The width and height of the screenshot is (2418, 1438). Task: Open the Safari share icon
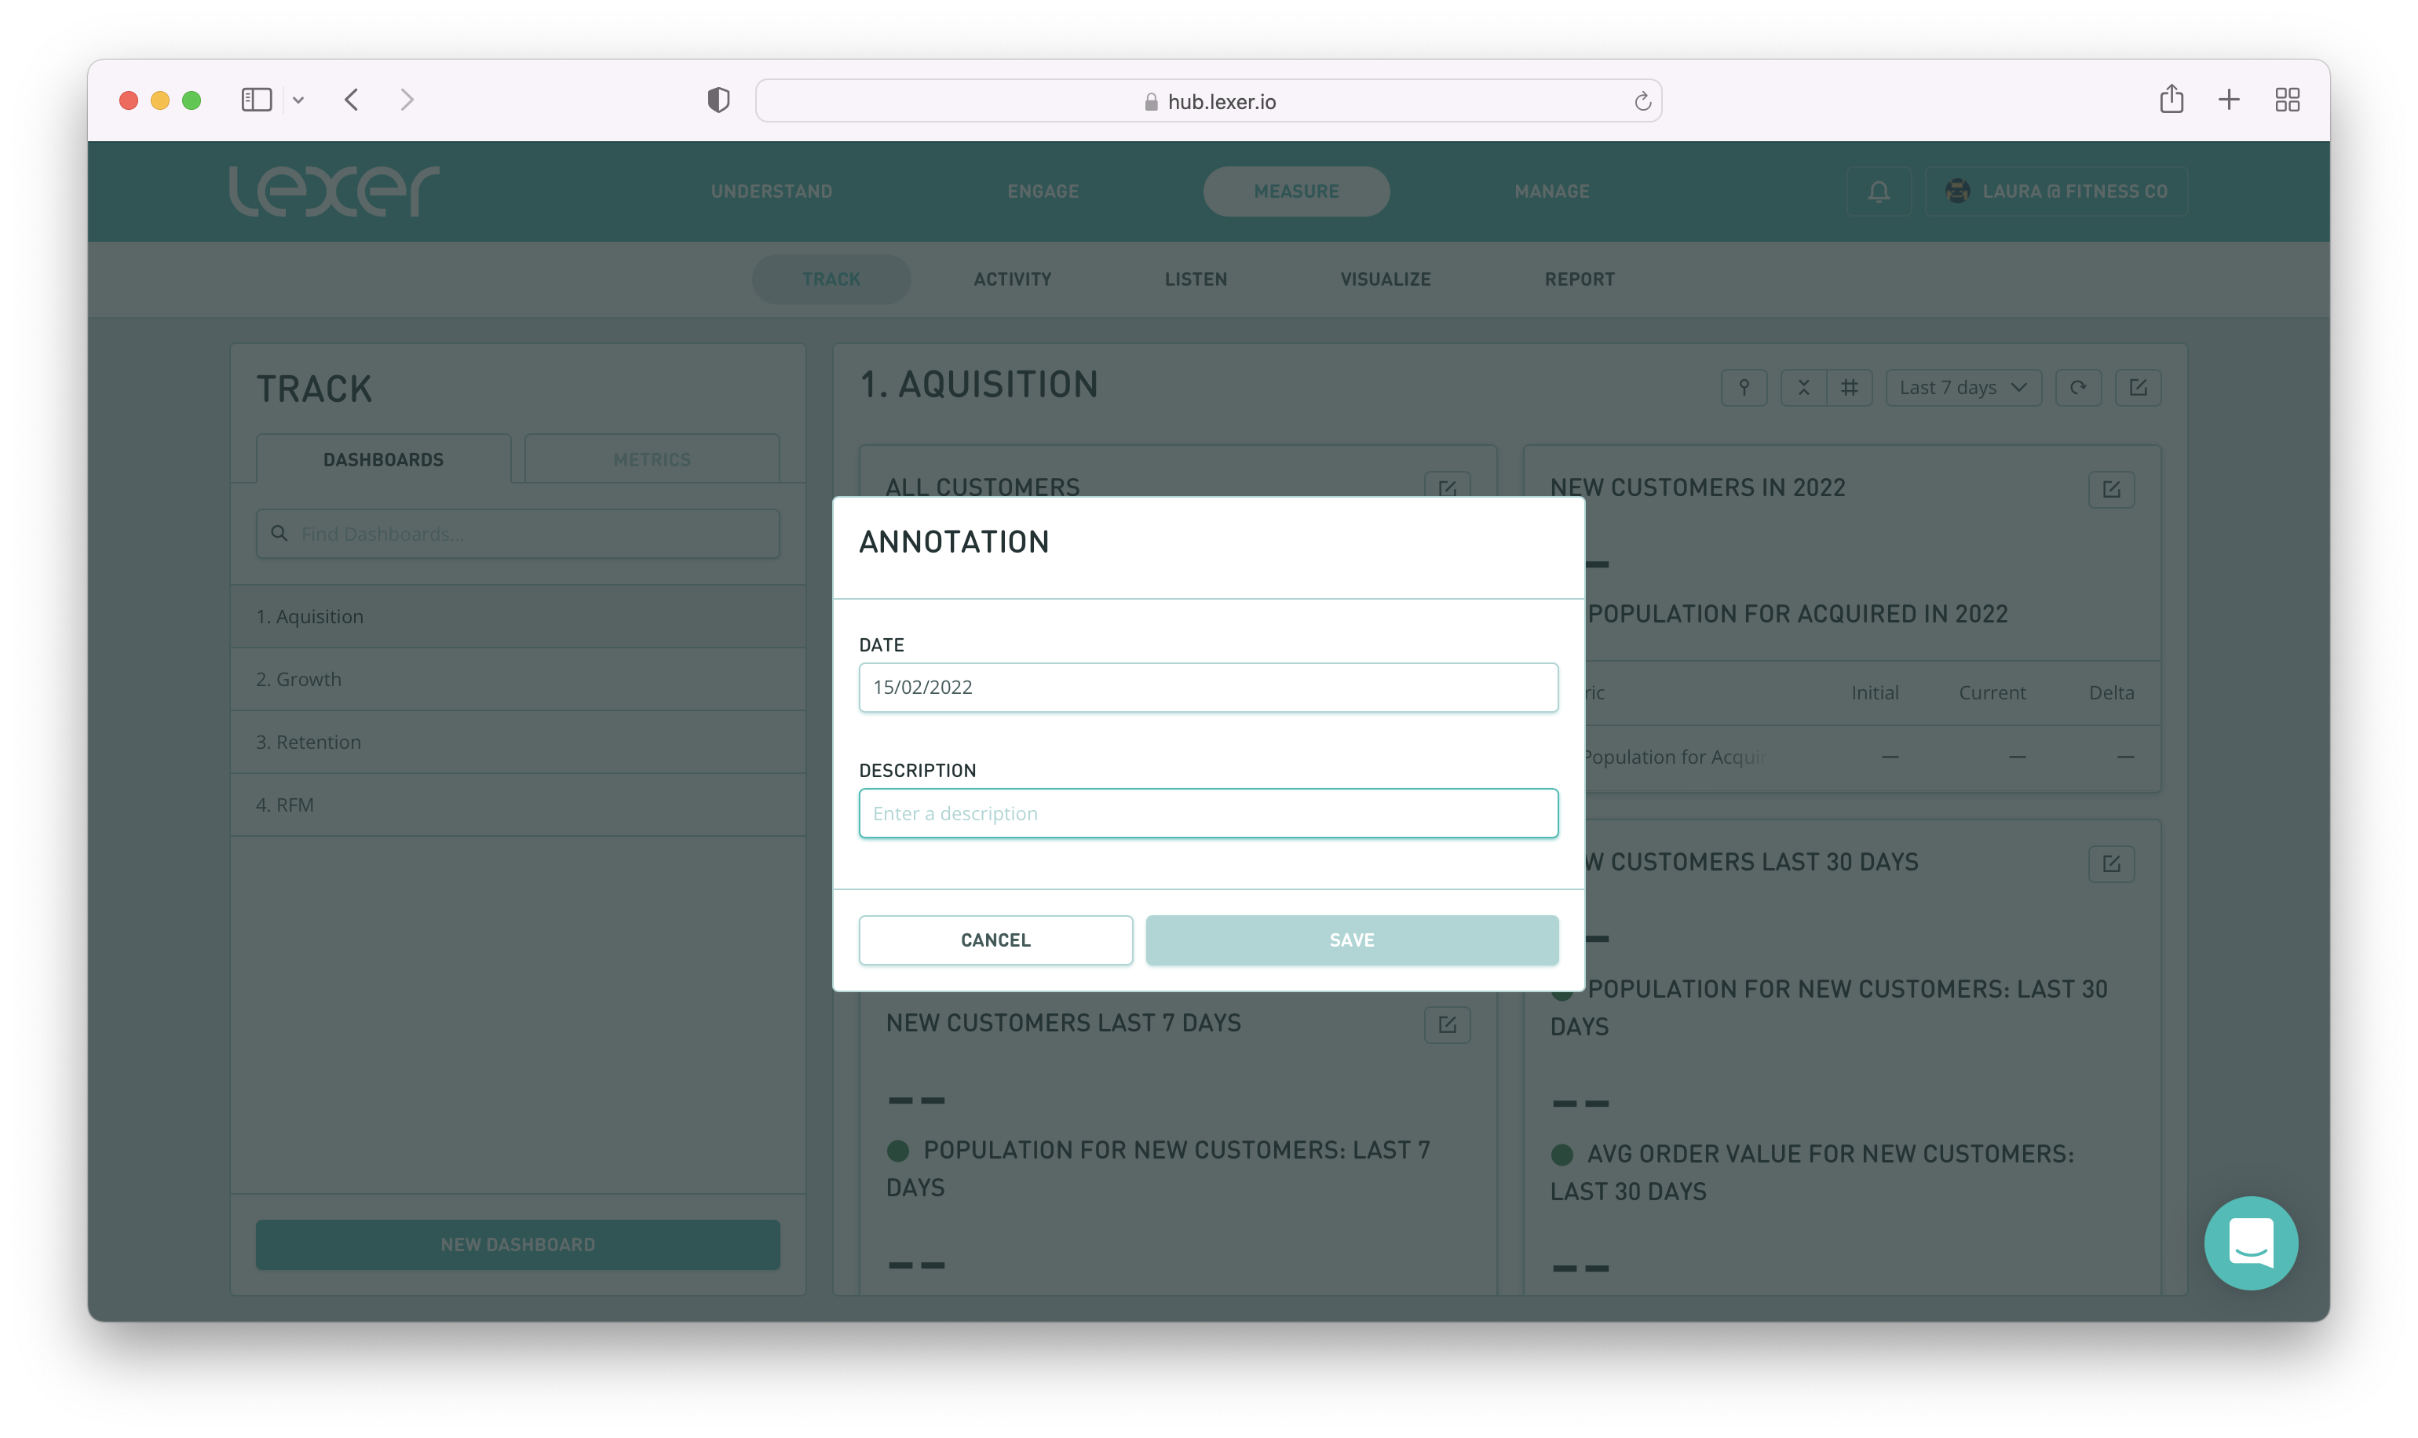(x=2171, y=99)
